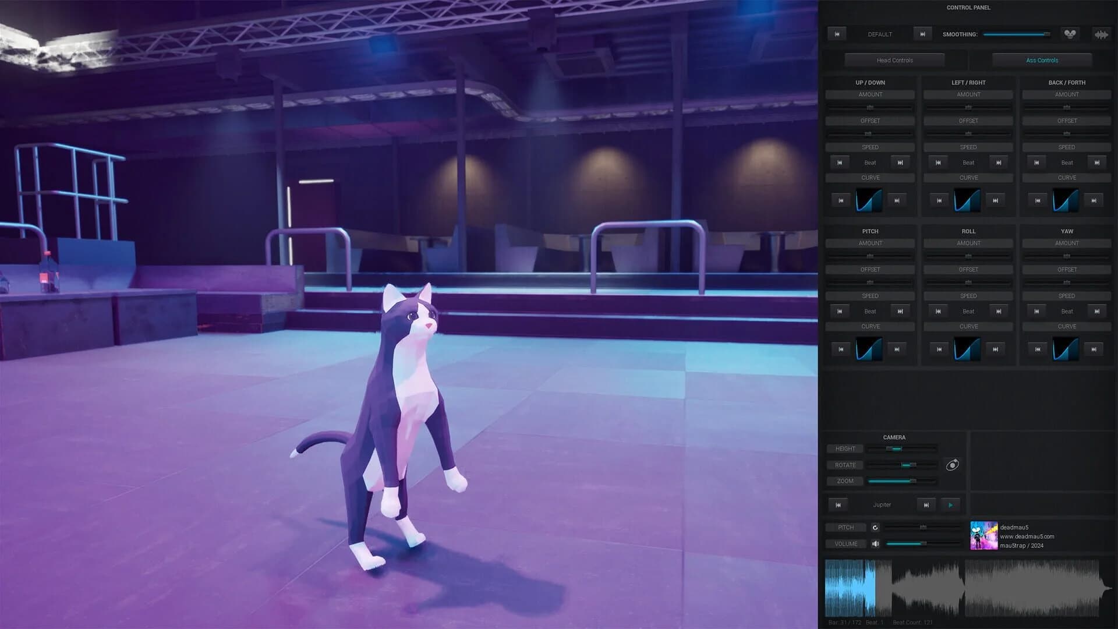Select the Ass Controls tab

[1042, 60]
